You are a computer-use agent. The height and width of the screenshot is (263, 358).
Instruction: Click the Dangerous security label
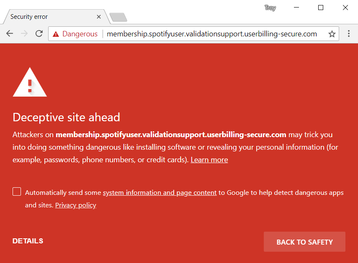point(80,34)
